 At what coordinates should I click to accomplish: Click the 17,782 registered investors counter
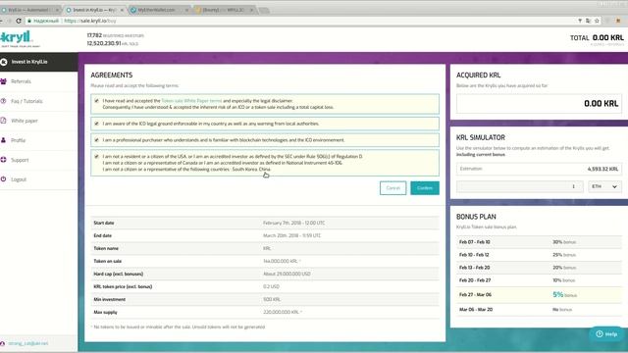116,35
